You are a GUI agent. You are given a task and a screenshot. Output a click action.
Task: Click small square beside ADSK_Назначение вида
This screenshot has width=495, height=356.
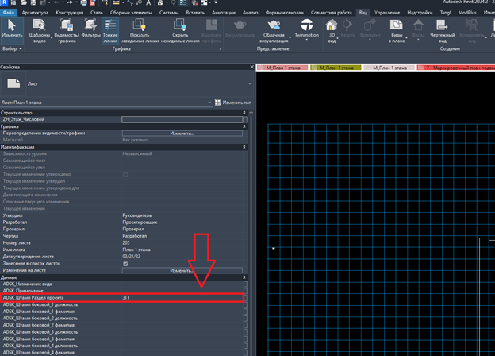pyautogui.click(x=245, y=284)
